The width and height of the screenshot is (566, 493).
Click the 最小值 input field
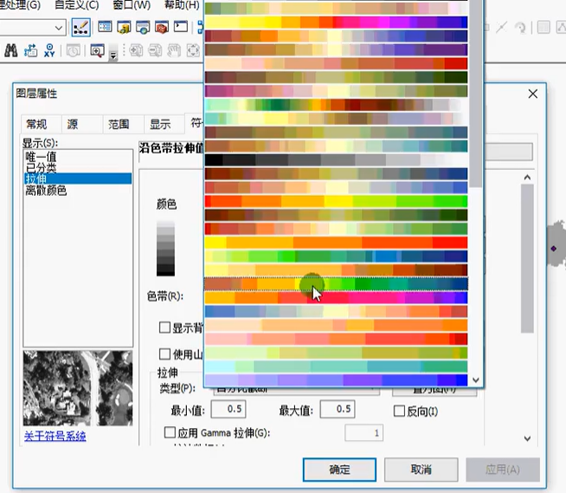pos(228,409)
